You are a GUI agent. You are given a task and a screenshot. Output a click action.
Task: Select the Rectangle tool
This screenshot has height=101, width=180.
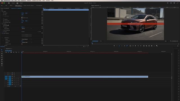tap(2, 62)
